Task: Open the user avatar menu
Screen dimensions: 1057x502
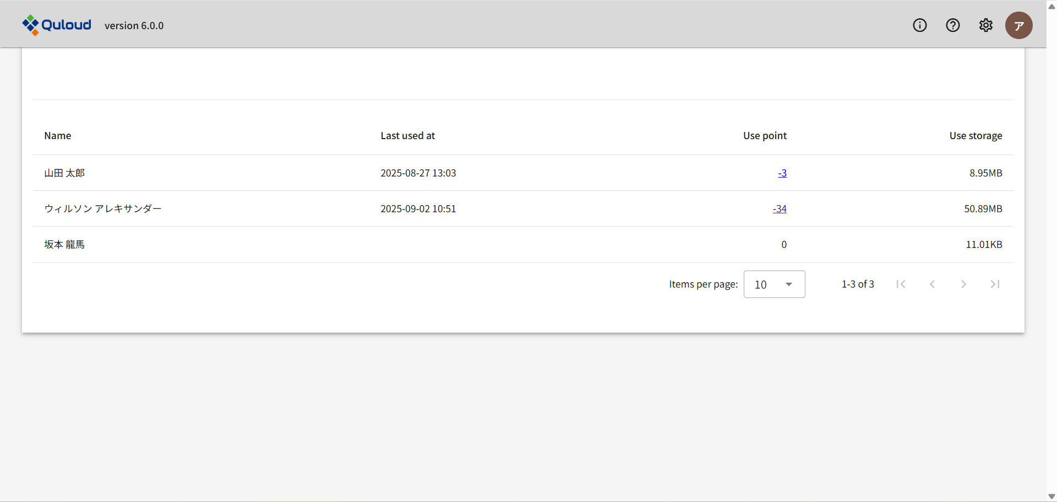Action: tap(1018, 25)
